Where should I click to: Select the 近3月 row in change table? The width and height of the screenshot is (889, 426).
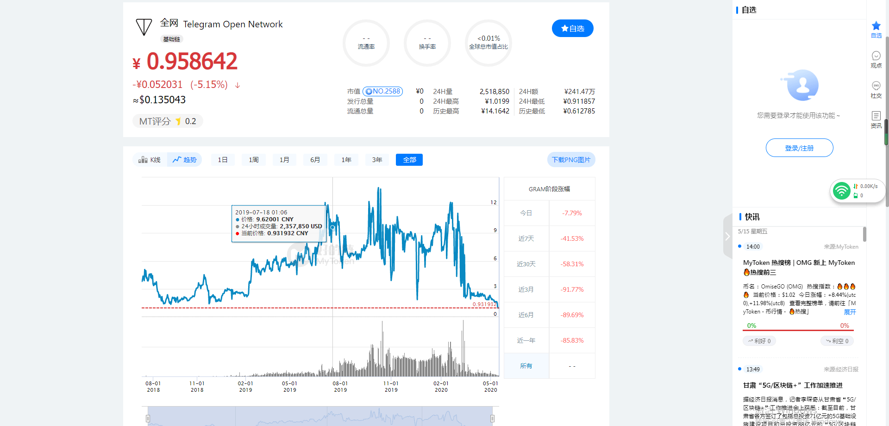(x=549, y=289)
